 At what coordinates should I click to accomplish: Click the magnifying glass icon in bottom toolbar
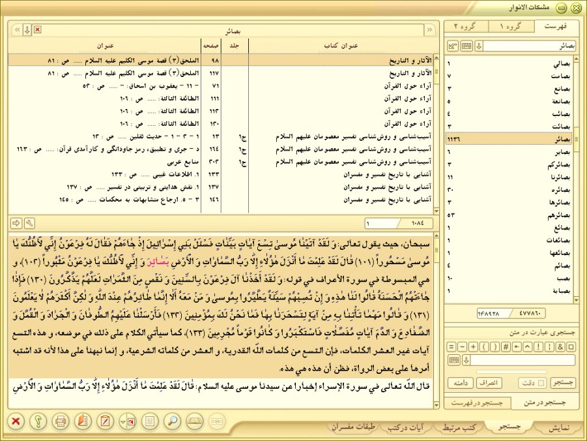click(172, 421)
